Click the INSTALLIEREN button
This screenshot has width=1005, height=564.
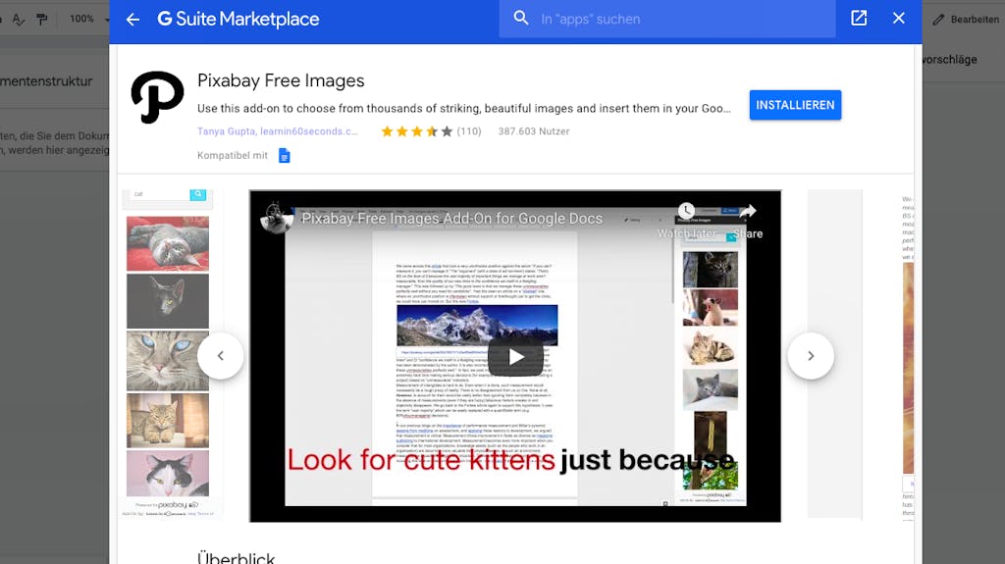pos(795,105)
